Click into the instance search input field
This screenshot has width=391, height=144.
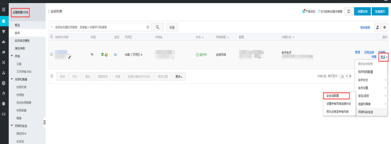click(99, 27)
